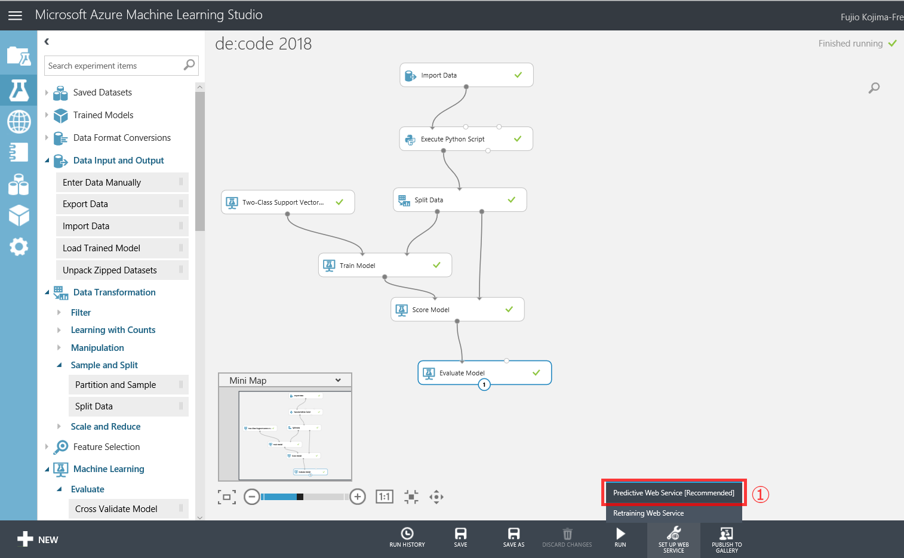Collapse the Data Transformation category
The height and width of the screenshot is (558, 904).
47,292
